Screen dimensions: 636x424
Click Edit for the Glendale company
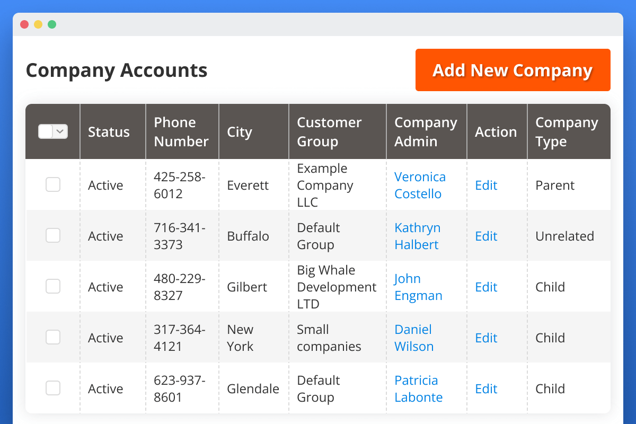pos(486,388)
